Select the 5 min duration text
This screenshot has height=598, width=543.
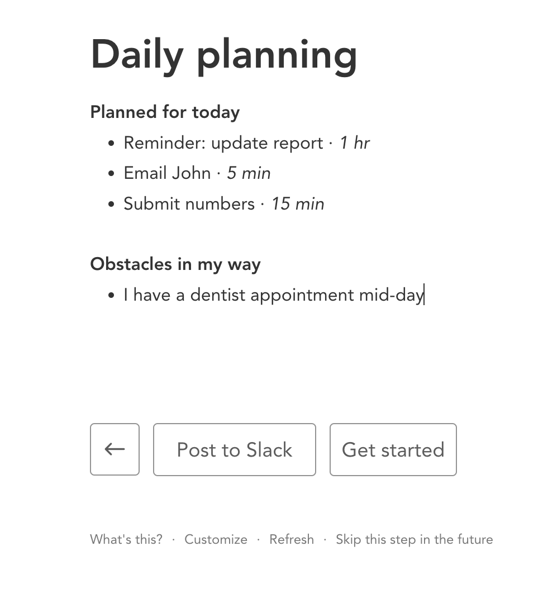(248, 173)
